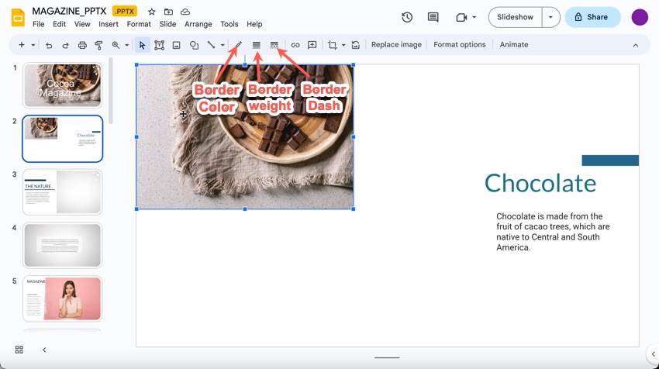Open the comments history icon

click(433, 17)
